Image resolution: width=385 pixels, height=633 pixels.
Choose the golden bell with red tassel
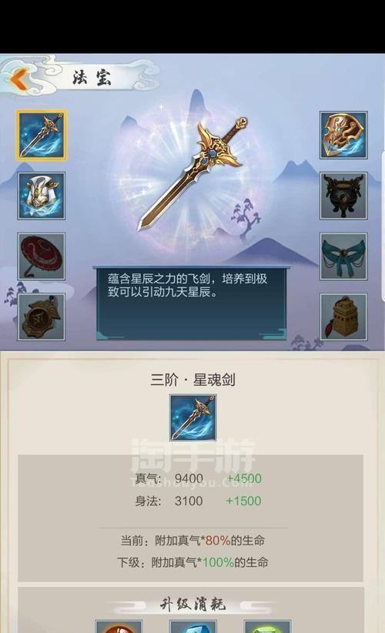tap(344, 317)
